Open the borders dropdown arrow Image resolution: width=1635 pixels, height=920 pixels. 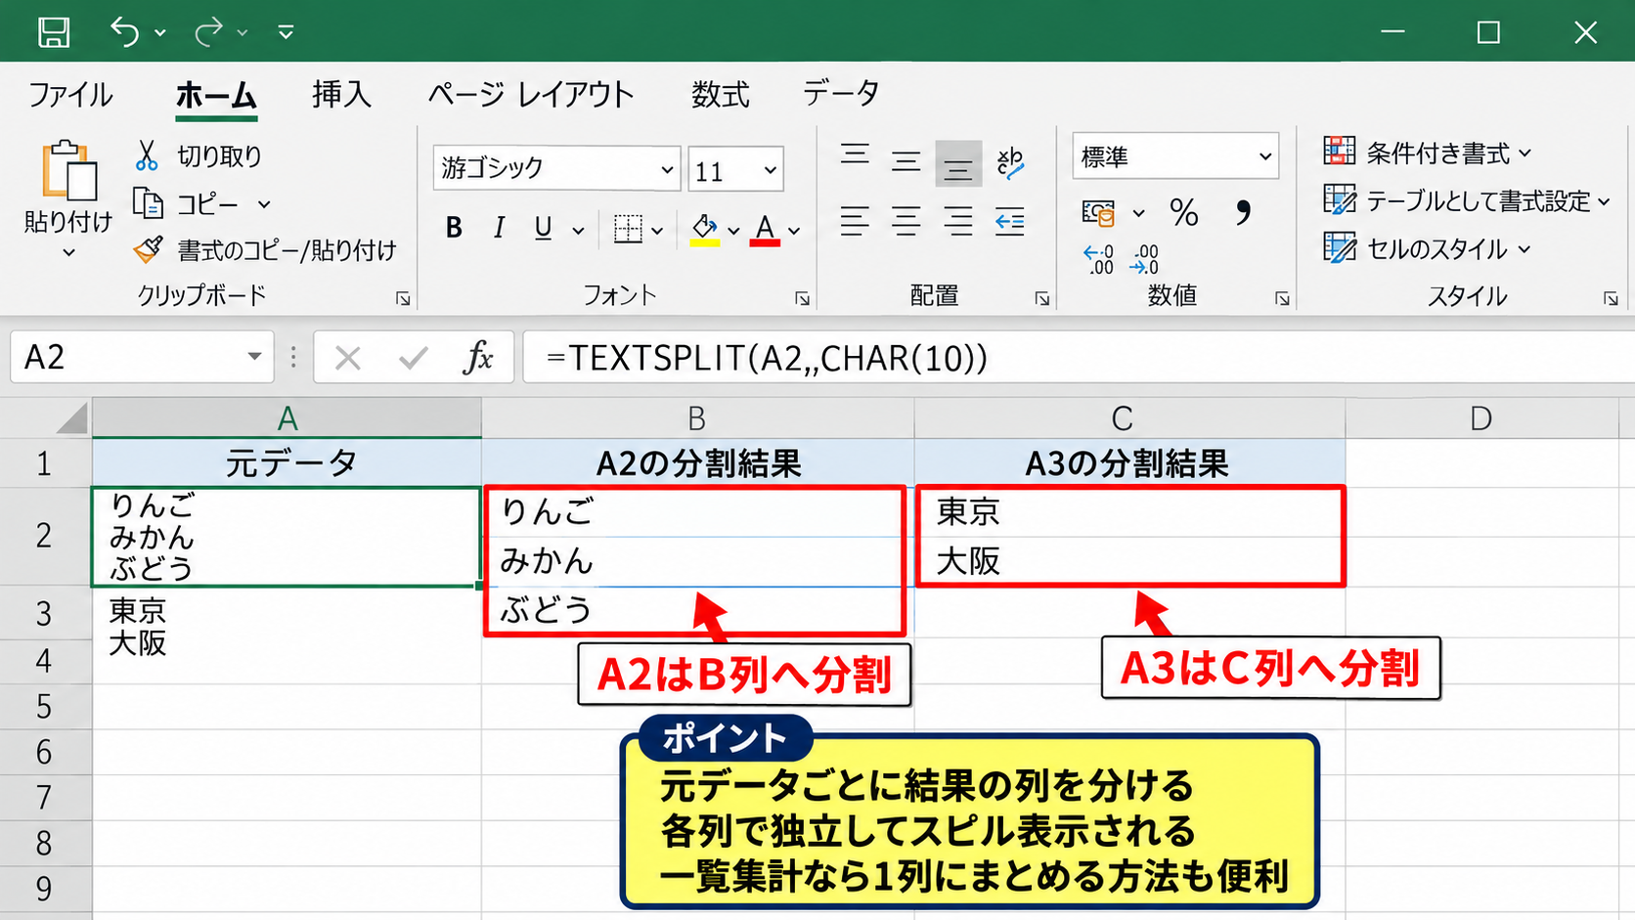[x=657, y=231]
